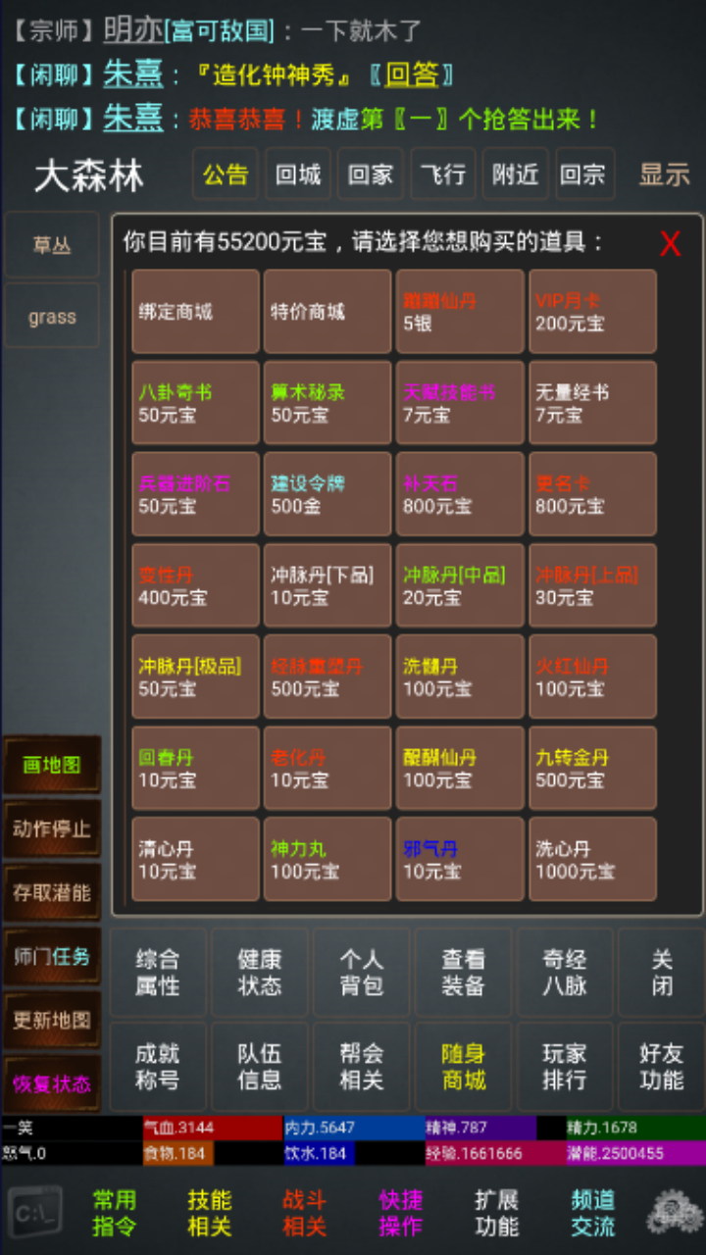Open the terminal command icon

(35, 1213)
